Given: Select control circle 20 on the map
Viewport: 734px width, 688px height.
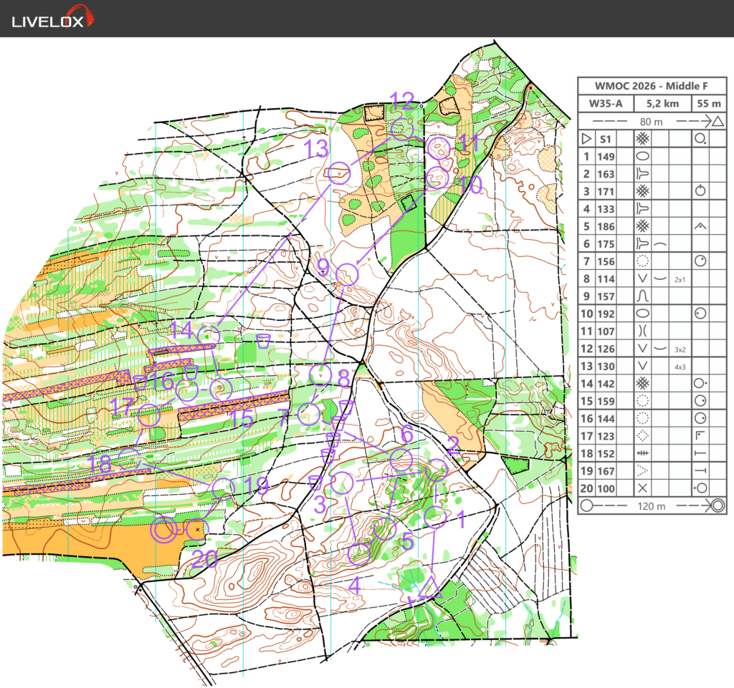Looking at the screenshot, I should coord(196,530).
